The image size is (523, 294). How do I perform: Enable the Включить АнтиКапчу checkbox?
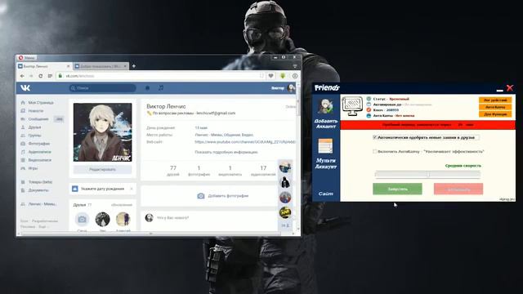click(374, 151)
